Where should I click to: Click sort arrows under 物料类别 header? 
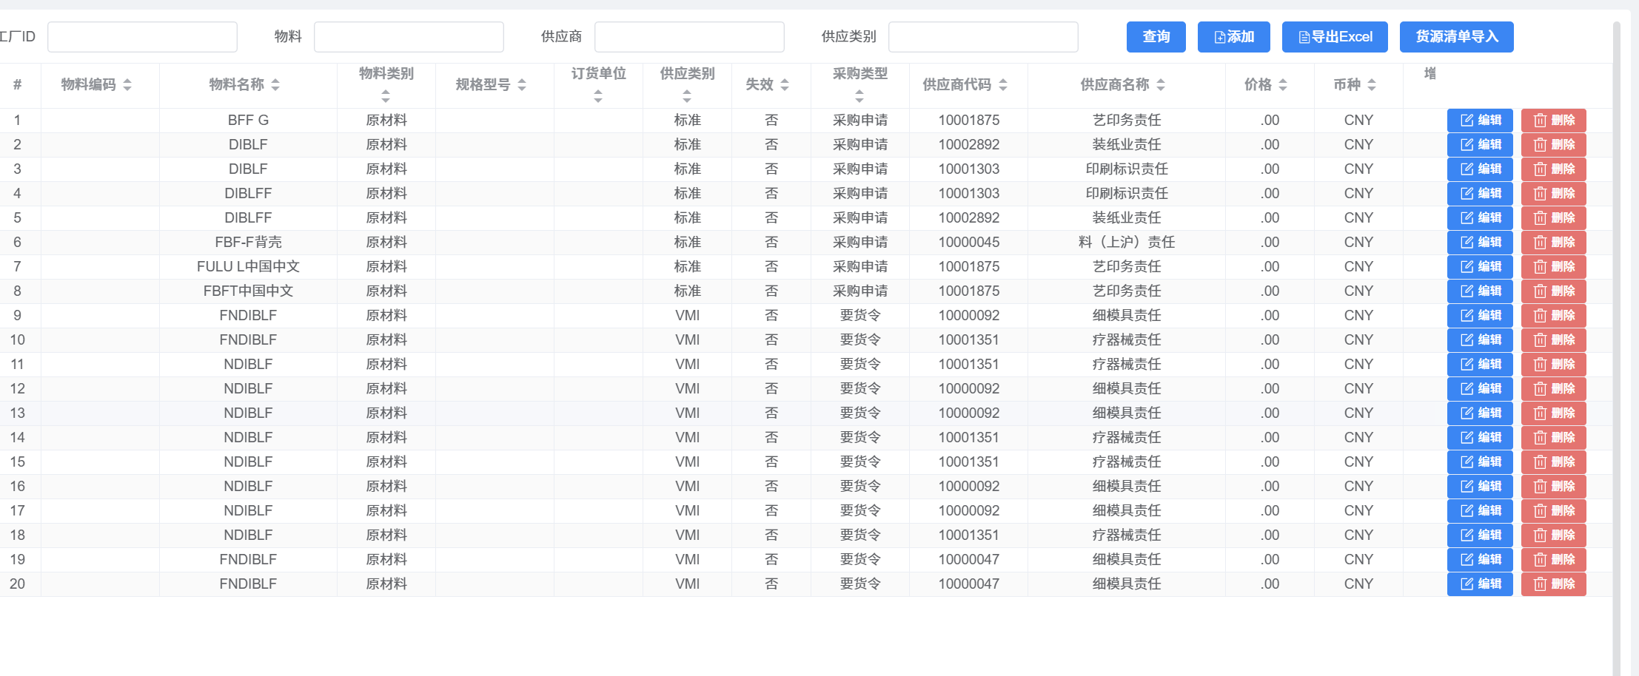point(386,96)
